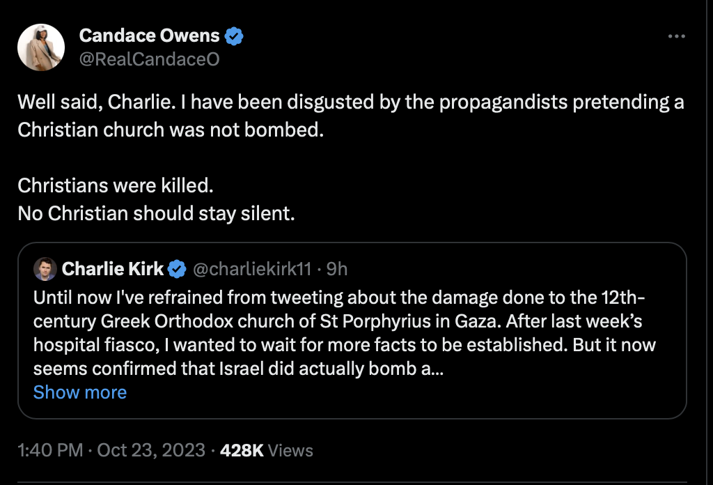Click the "Christians were killed." line
Screen dimensions: 713x485
115,185
